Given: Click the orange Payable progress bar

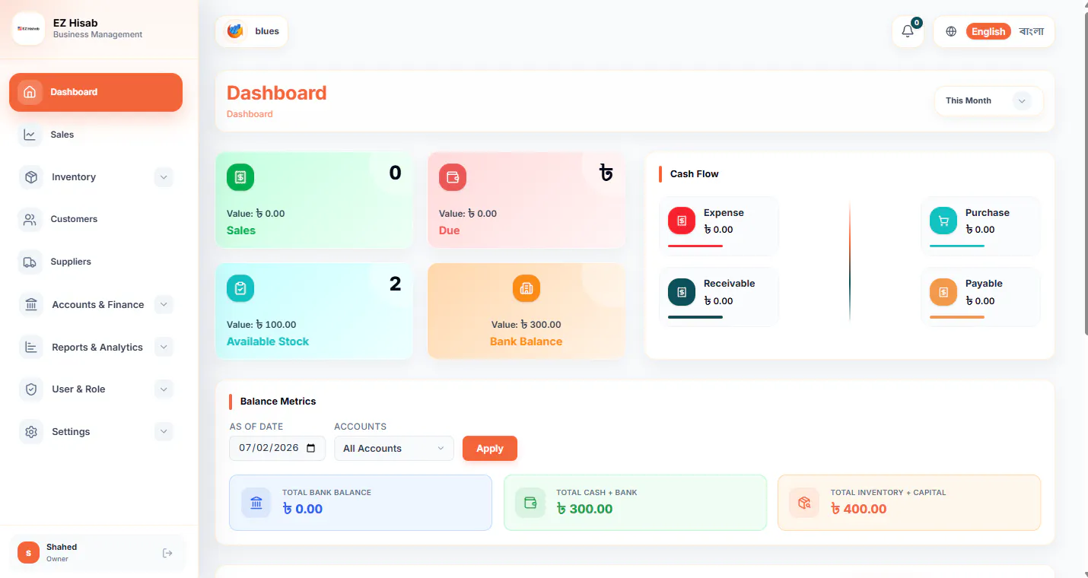Looking at the screenshot, I should pyautogui.click(x=957, y=317).
